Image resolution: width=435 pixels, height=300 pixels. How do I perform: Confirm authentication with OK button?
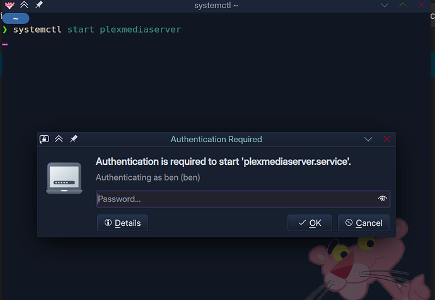pyautogui.click(x=310, y=223)
